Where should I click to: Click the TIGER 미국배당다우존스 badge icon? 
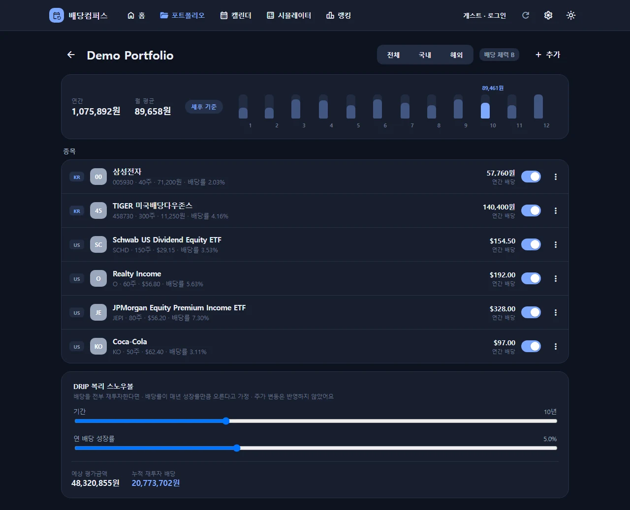(x=98, y=210)
